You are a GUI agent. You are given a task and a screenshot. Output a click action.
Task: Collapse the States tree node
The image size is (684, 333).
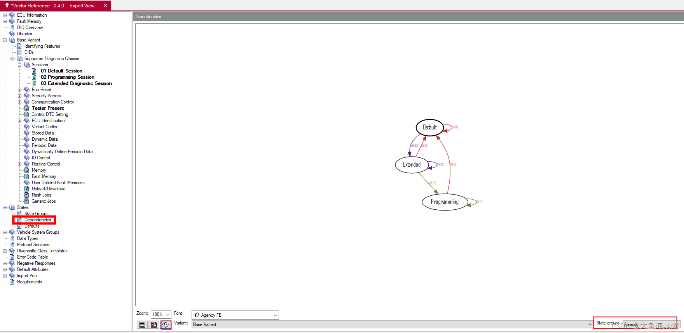point(5,207)
